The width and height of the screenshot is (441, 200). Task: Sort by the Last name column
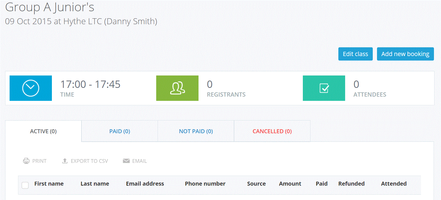(x=95, y=184)
